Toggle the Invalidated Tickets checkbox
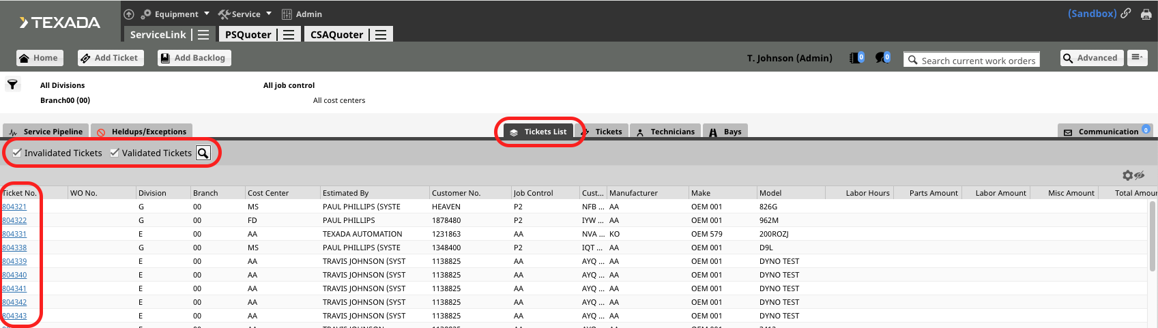Viewport: 1158px width, 328px height. pyautogui.click(x=17, y=153)
